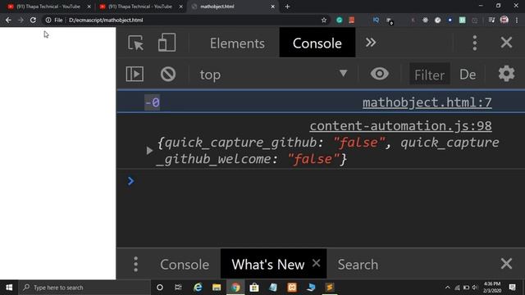This screenshot has height=295, width=525.
Task: Open File Explorer from taskbar
Action: coord(217,288)
